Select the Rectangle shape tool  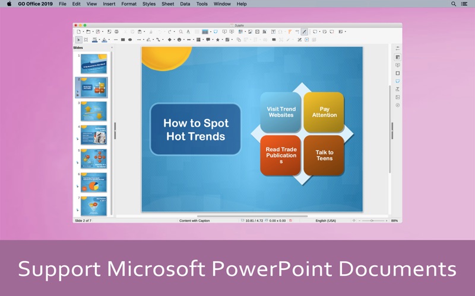click(x=123, y=40)
